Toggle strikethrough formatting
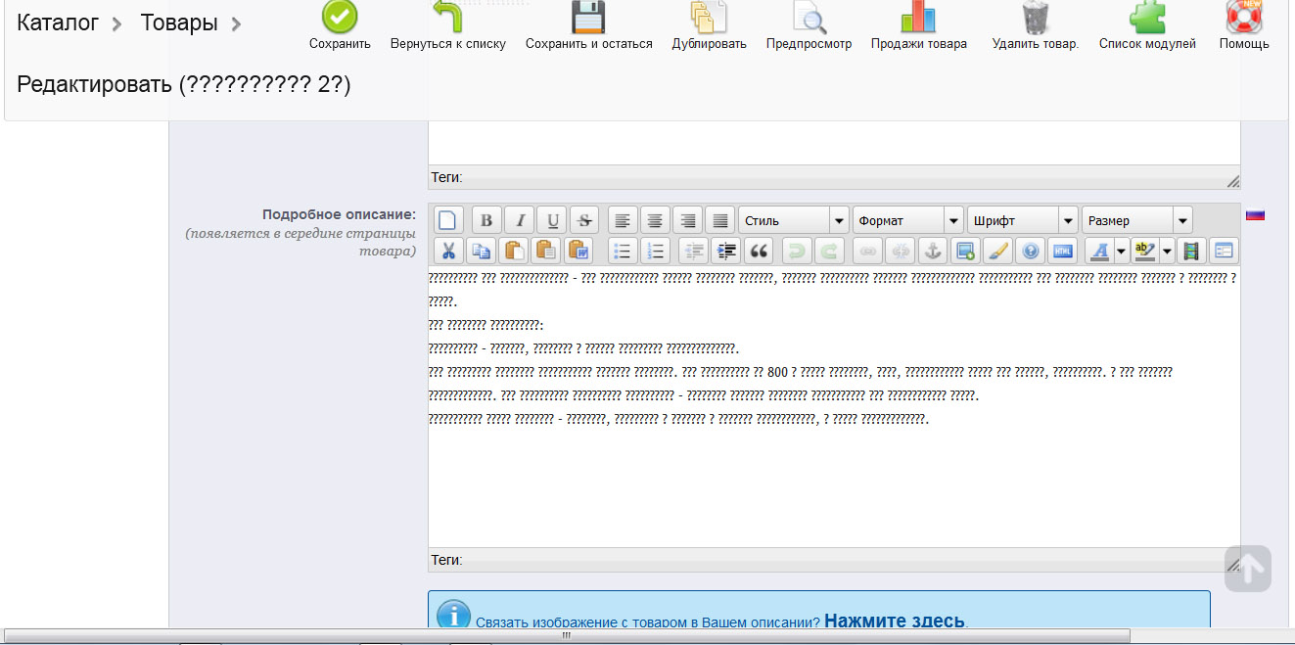This screenshot has height=645, width=1295. (584, 220)
